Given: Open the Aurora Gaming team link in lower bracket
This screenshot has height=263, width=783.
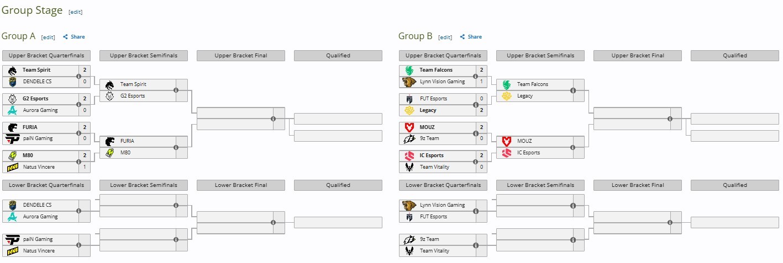Looking at the screenshot, I should [x=40, y=217].
